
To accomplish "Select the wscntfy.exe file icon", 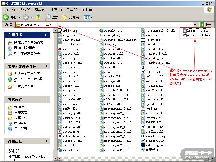I will tap(60, 44).
